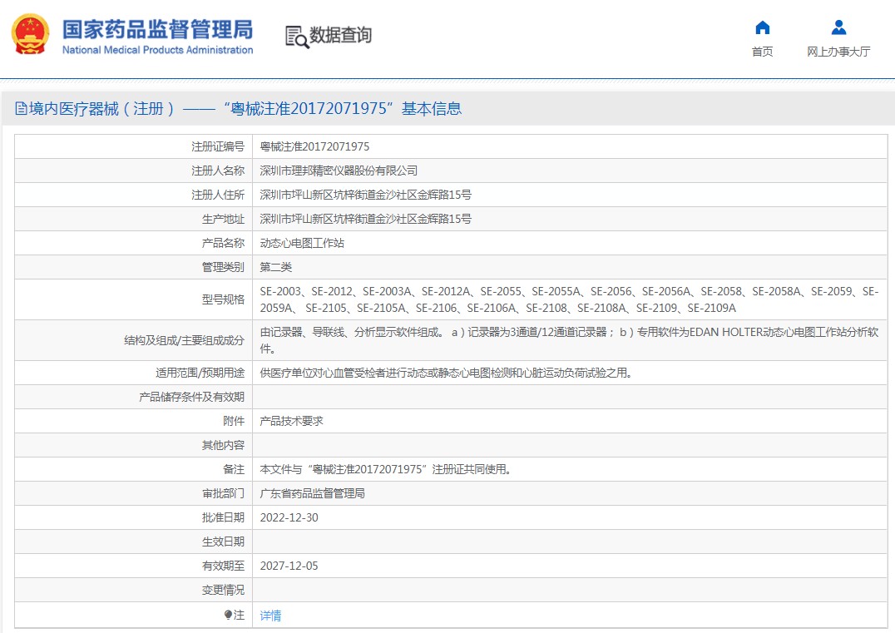Click the document icon beside 境内医疗器械 title
The image size is (895, 633).
[21, 108]
